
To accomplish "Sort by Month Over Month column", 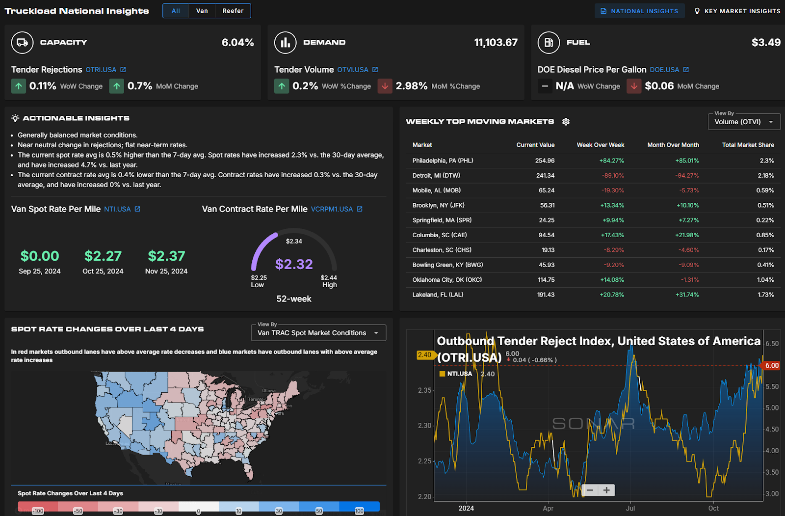I will (673, 145).
